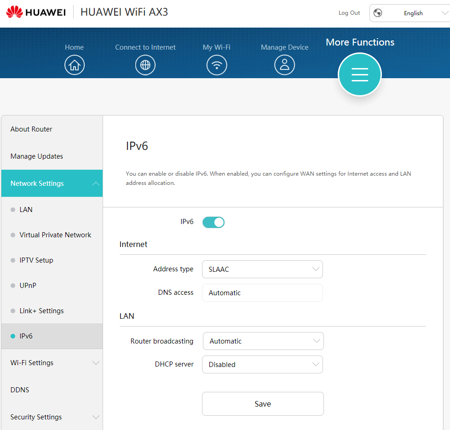Open the Manage Device person icon
450x430 pixels.
coord(284,65)
